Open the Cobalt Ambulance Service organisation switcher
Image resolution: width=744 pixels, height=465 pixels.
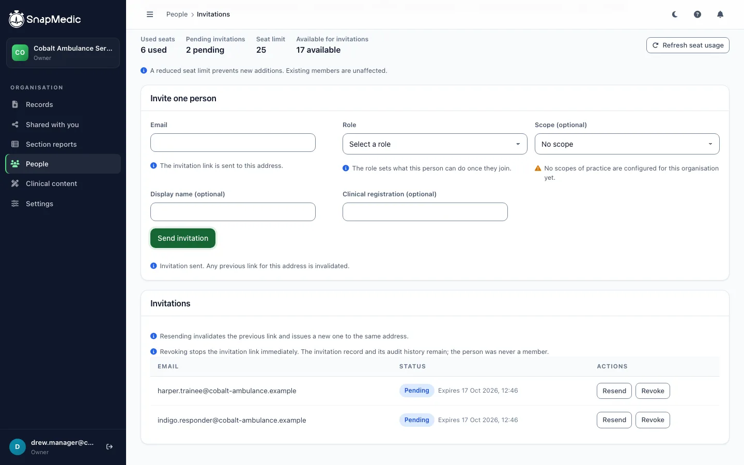pos(63,53)
